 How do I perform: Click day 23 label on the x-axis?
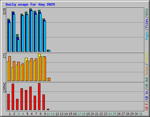coord(105,114)
